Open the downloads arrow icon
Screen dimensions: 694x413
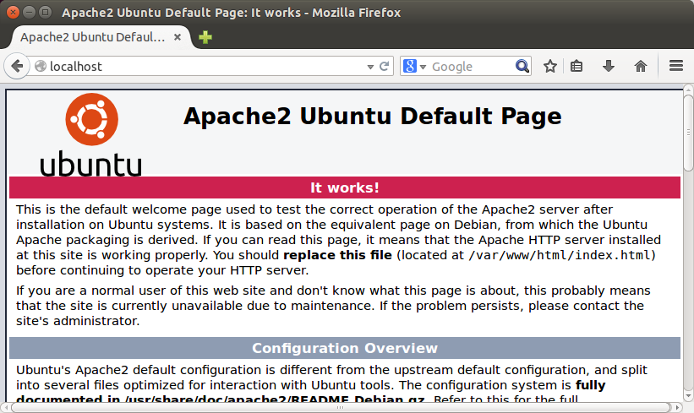click(608, 67)
